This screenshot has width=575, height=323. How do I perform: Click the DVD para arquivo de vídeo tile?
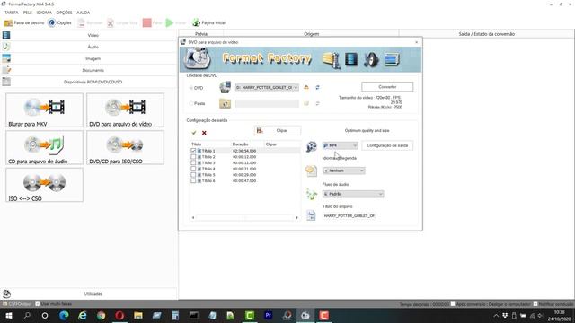click(x=125, y=110)
